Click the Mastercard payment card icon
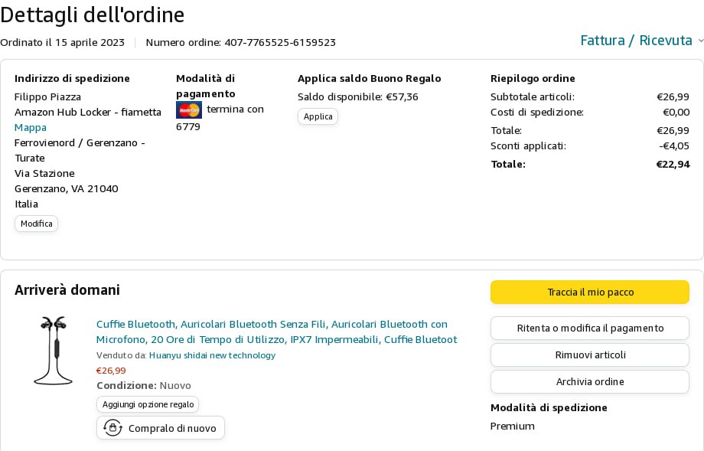704x451 pixels. (188, 109)
